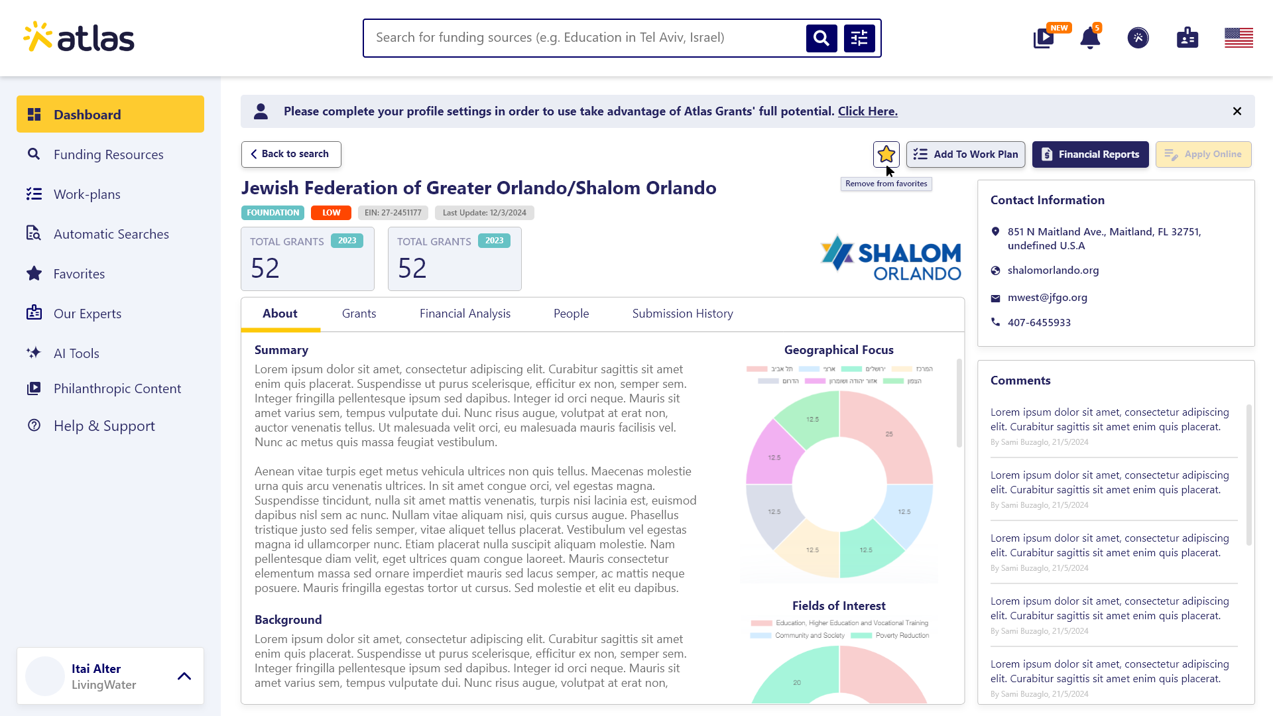Click Back to search button

(x=291, y=154)
